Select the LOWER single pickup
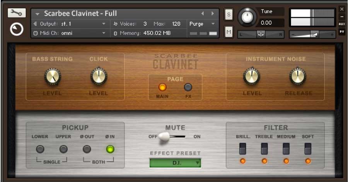 point(40,149)
